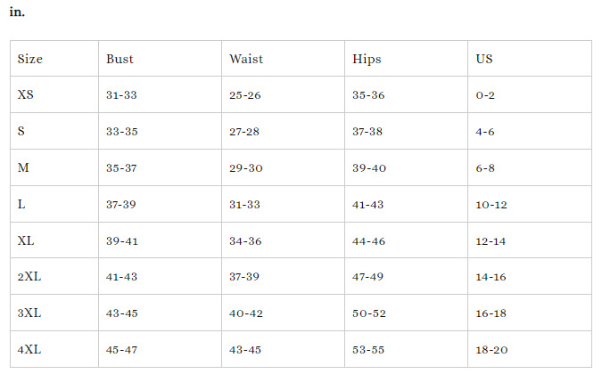The width and height of the screenshot is (602, 374).
Task: Click the 3XL US size 16-18
Action: pos(491,313)
